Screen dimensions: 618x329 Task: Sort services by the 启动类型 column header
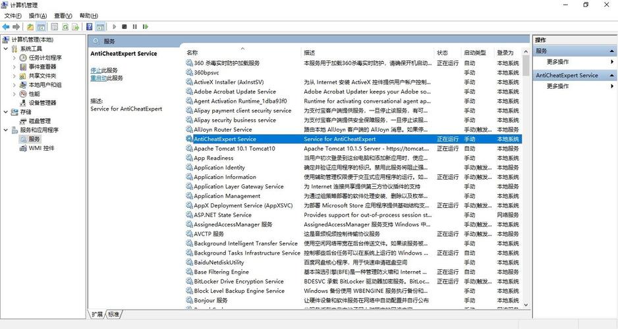[x=474, y=53]
